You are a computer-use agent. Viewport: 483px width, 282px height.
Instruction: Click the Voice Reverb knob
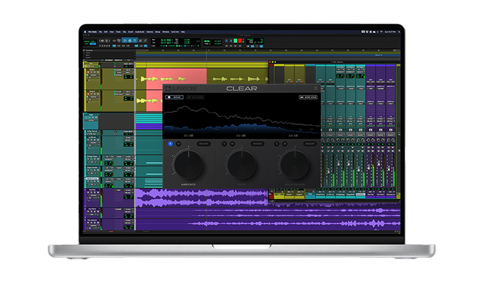pyautogui.click(x=295, y=166)
